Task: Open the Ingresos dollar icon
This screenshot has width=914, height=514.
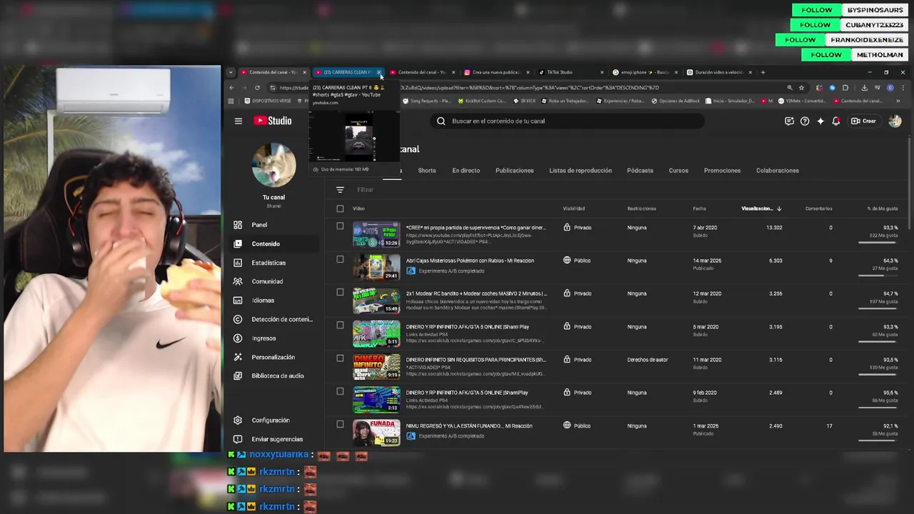Action: (238, 338)
